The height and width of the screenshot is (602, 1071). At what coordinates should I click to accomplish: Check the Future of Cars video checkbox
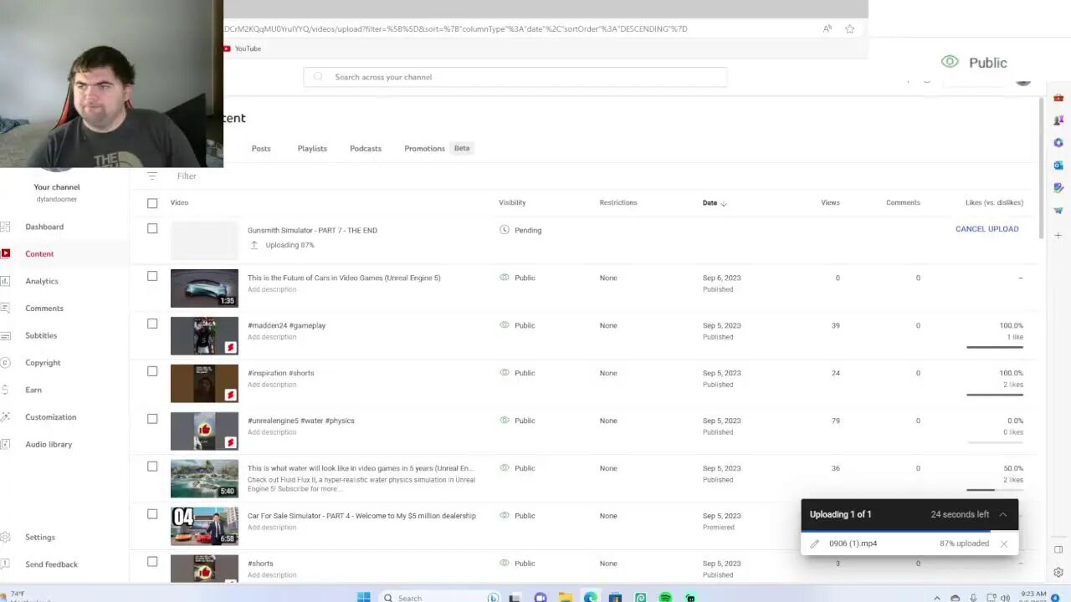152,276
